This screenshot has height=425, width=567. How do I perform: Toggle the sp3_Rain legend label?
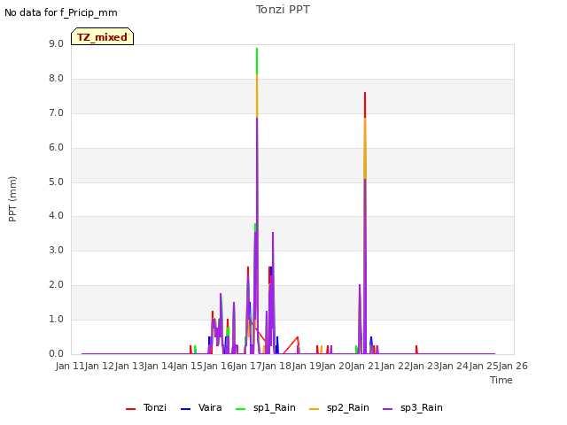coord(422,407)
